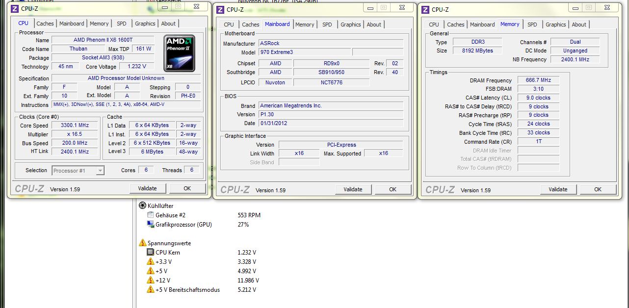
Task: Click the warning icon beside +5 V
Action: click(x=151, y=271)
